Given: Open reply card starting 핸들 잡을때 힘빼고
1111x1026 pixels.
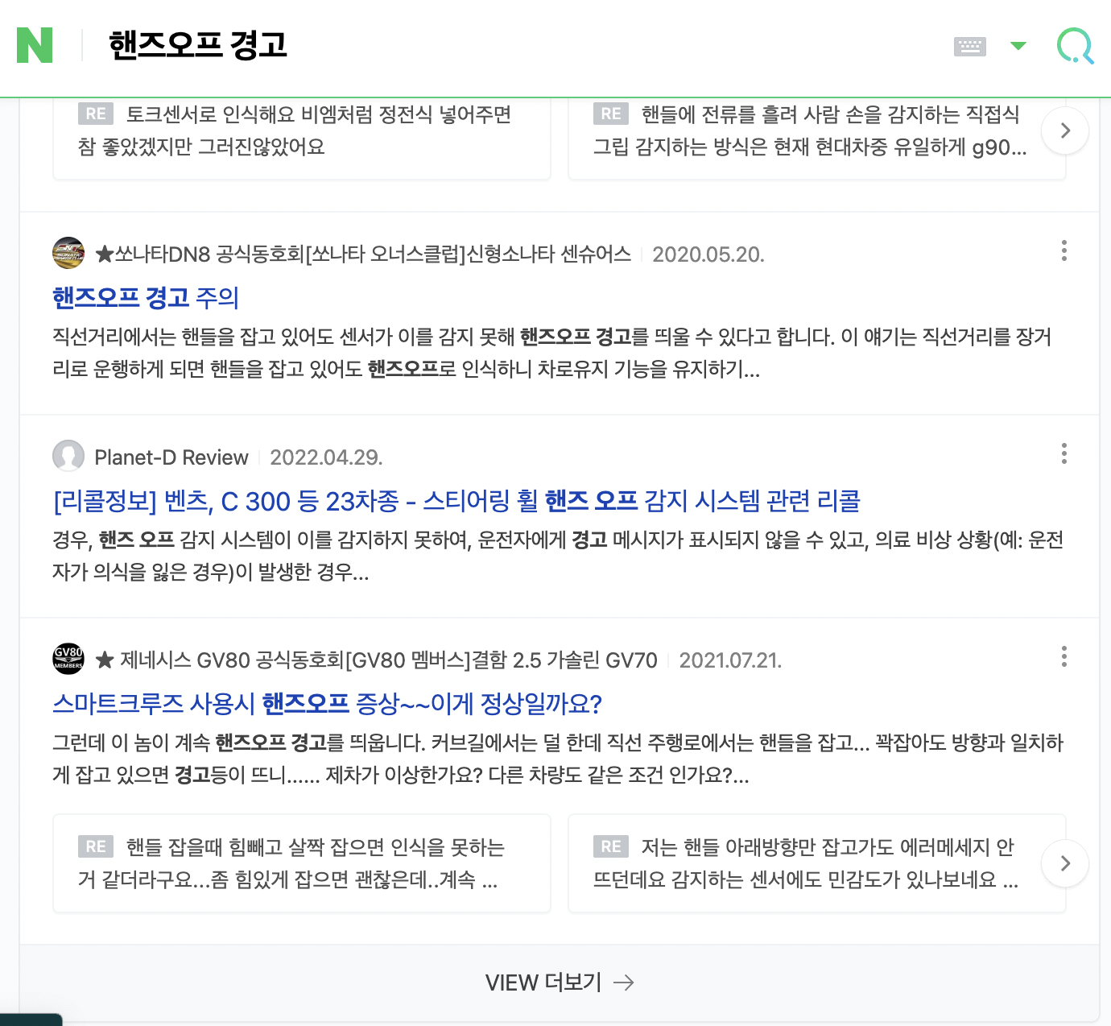Looking at the screenshot, I should click(x=302, y=863).
